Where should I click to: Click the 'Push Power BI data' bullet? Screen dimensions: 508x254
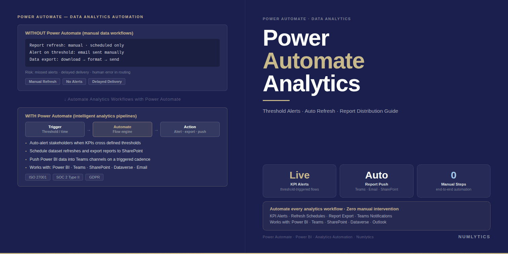click(x=90, y=159)
